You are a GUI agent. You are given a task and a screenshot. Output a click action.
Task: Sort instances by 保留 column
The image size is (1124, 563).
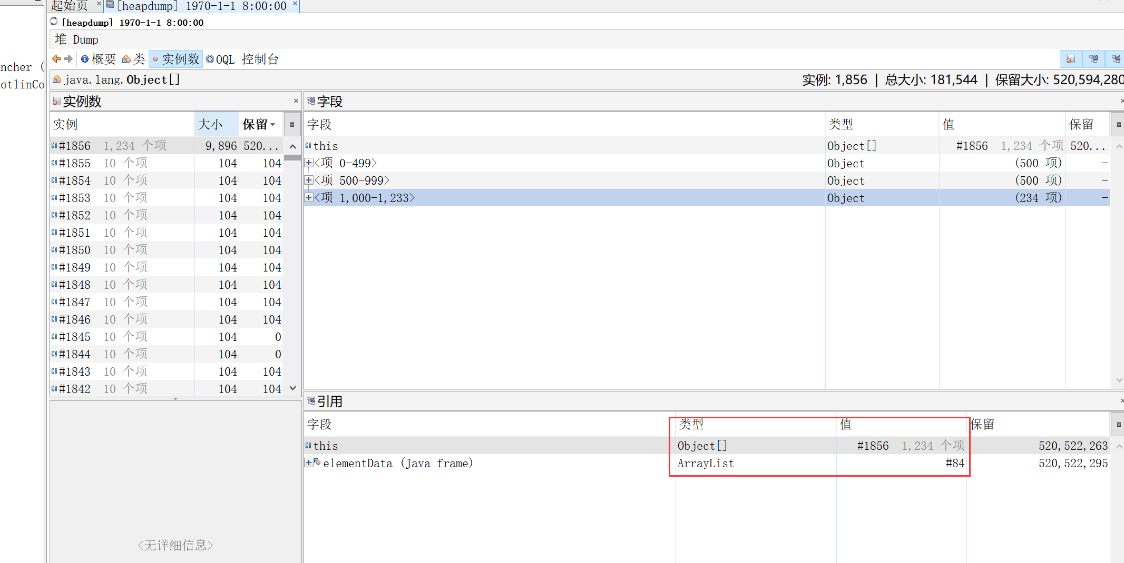[260, 125]
